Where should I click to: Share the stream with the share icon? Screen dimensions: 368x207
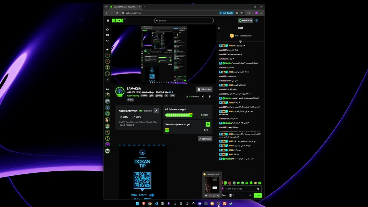tap(203, 97)
